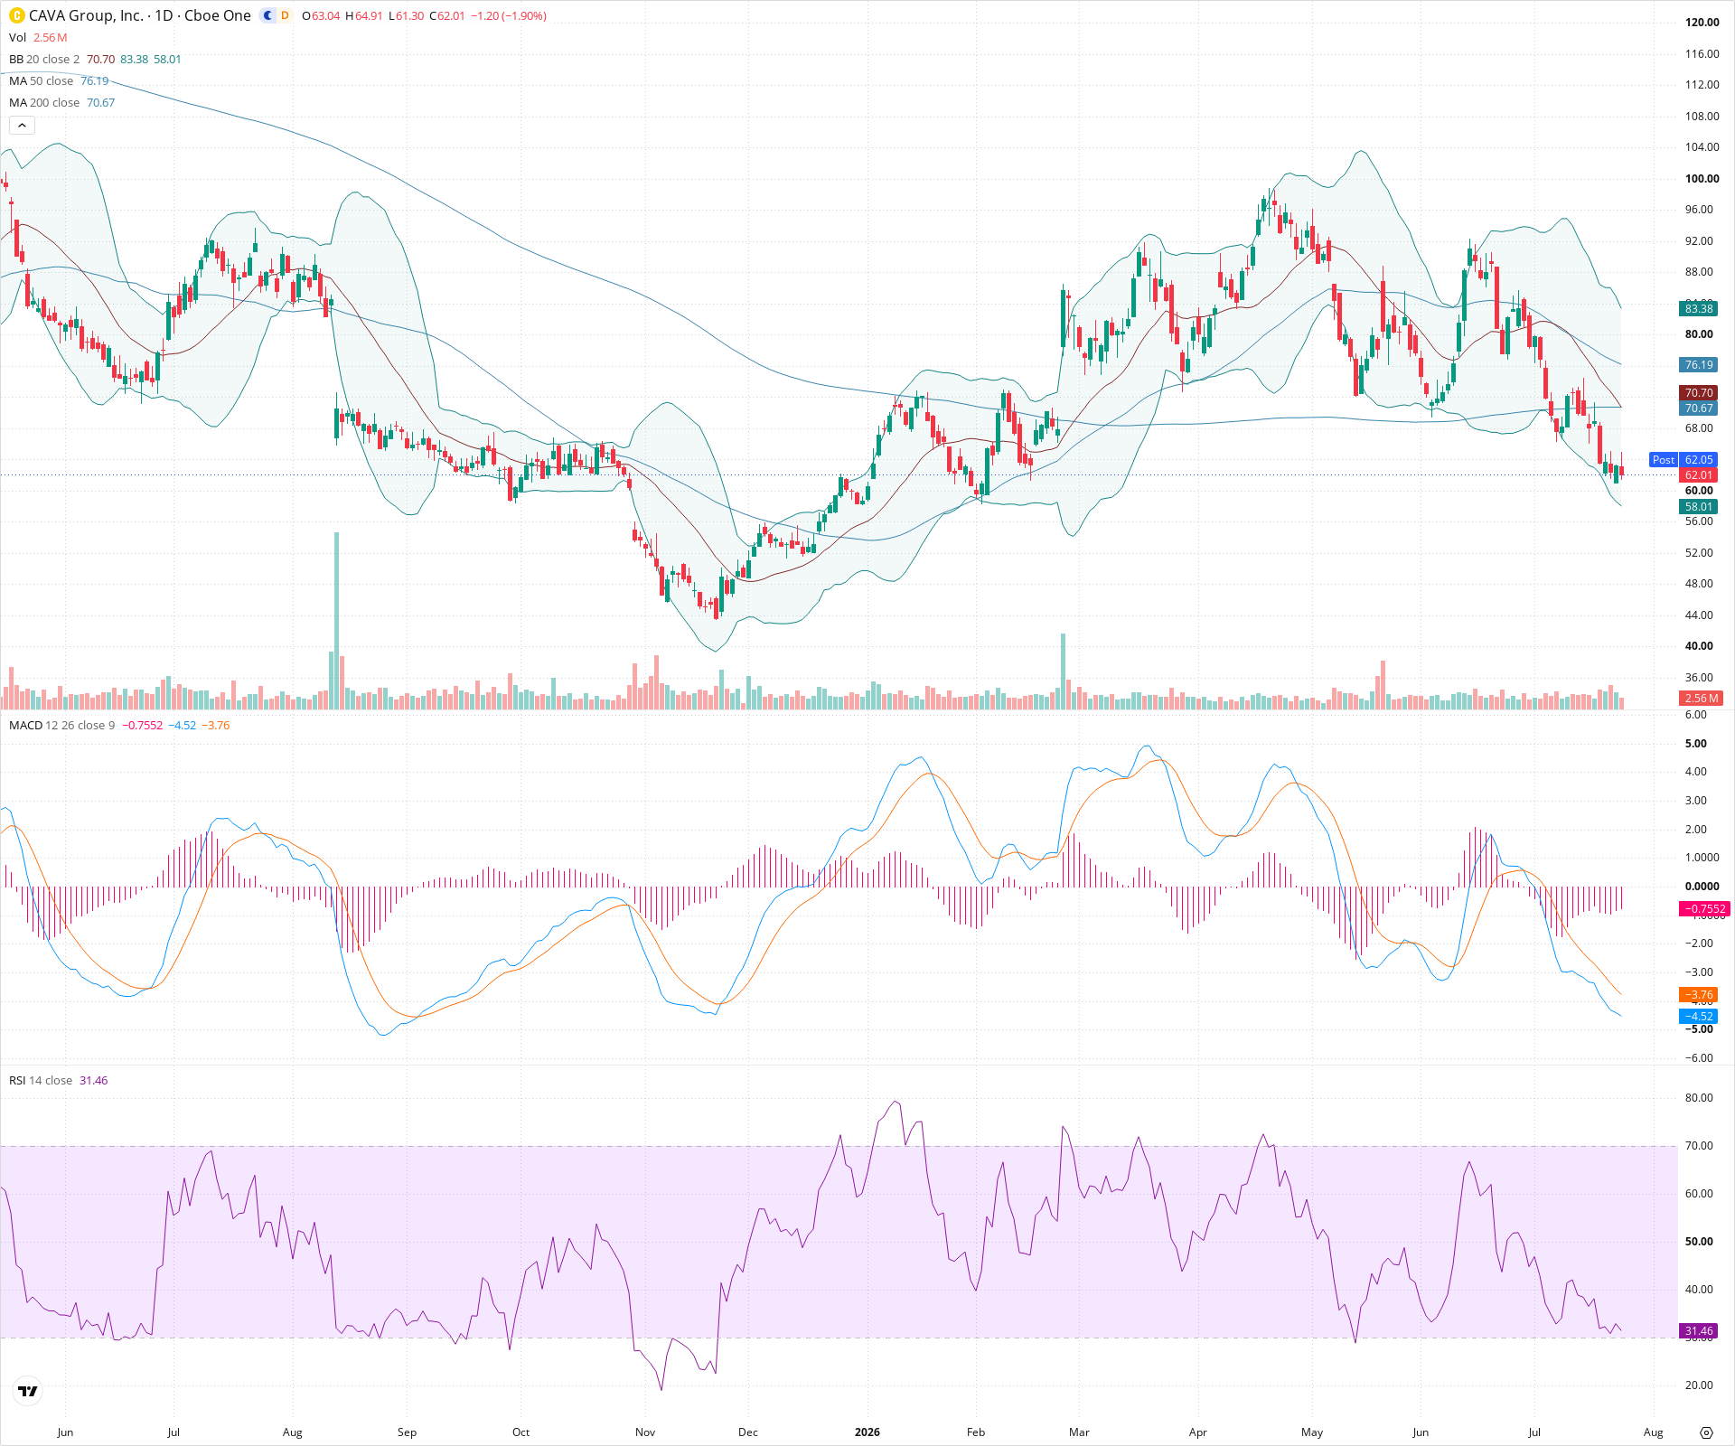Collapse the indicator legend with the chevron
Viewport: 1735px width, 1446px height.
22,126
